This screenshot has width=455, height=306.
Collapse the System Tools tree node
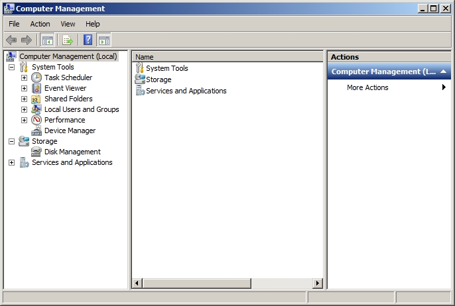pyautogui.click(x=12, y=68)
